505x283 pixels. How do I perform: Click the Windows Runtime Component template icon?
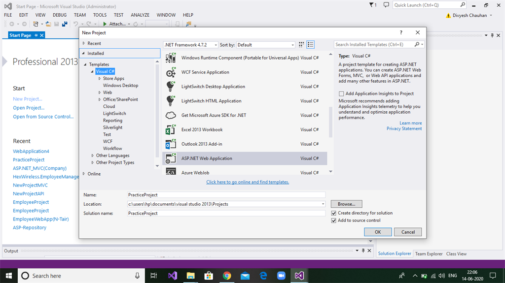click(171, 58)
